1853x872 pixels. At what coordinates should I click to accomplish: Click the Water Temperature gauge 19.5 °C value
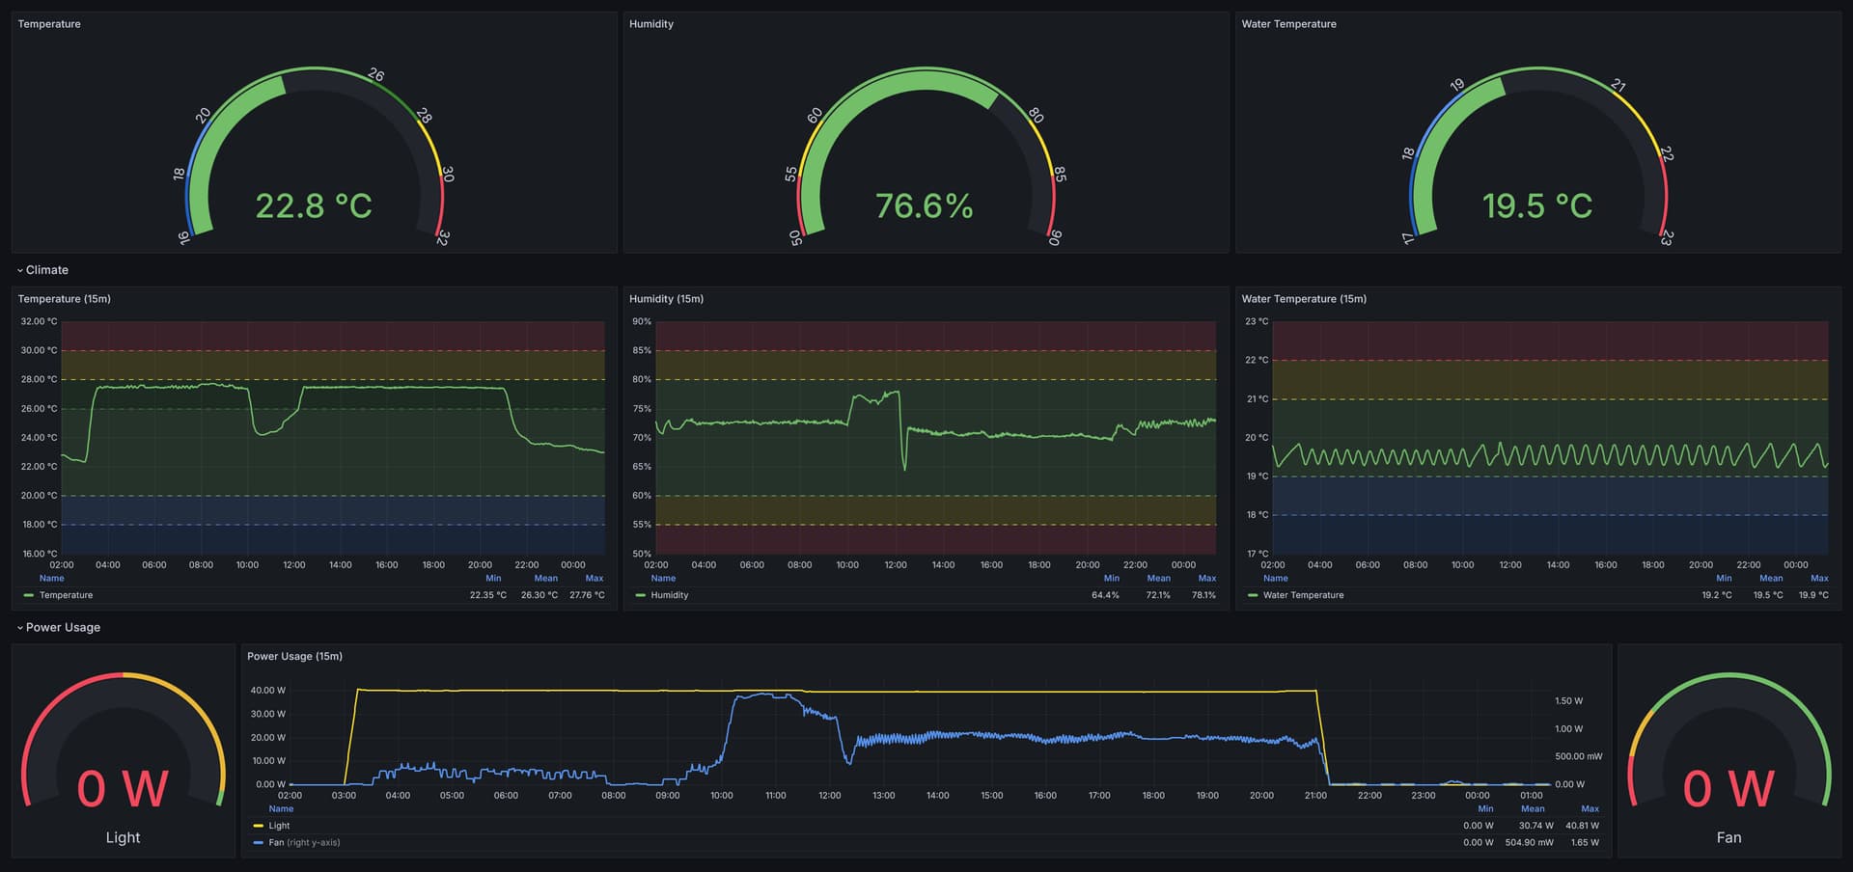click(1537, 205)
